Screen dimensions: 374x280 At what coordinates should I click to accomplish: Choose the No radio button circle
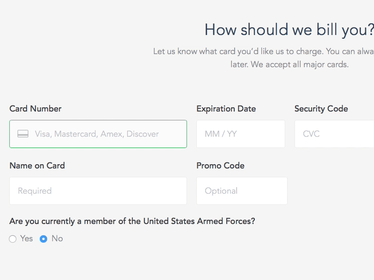(43, 239)
